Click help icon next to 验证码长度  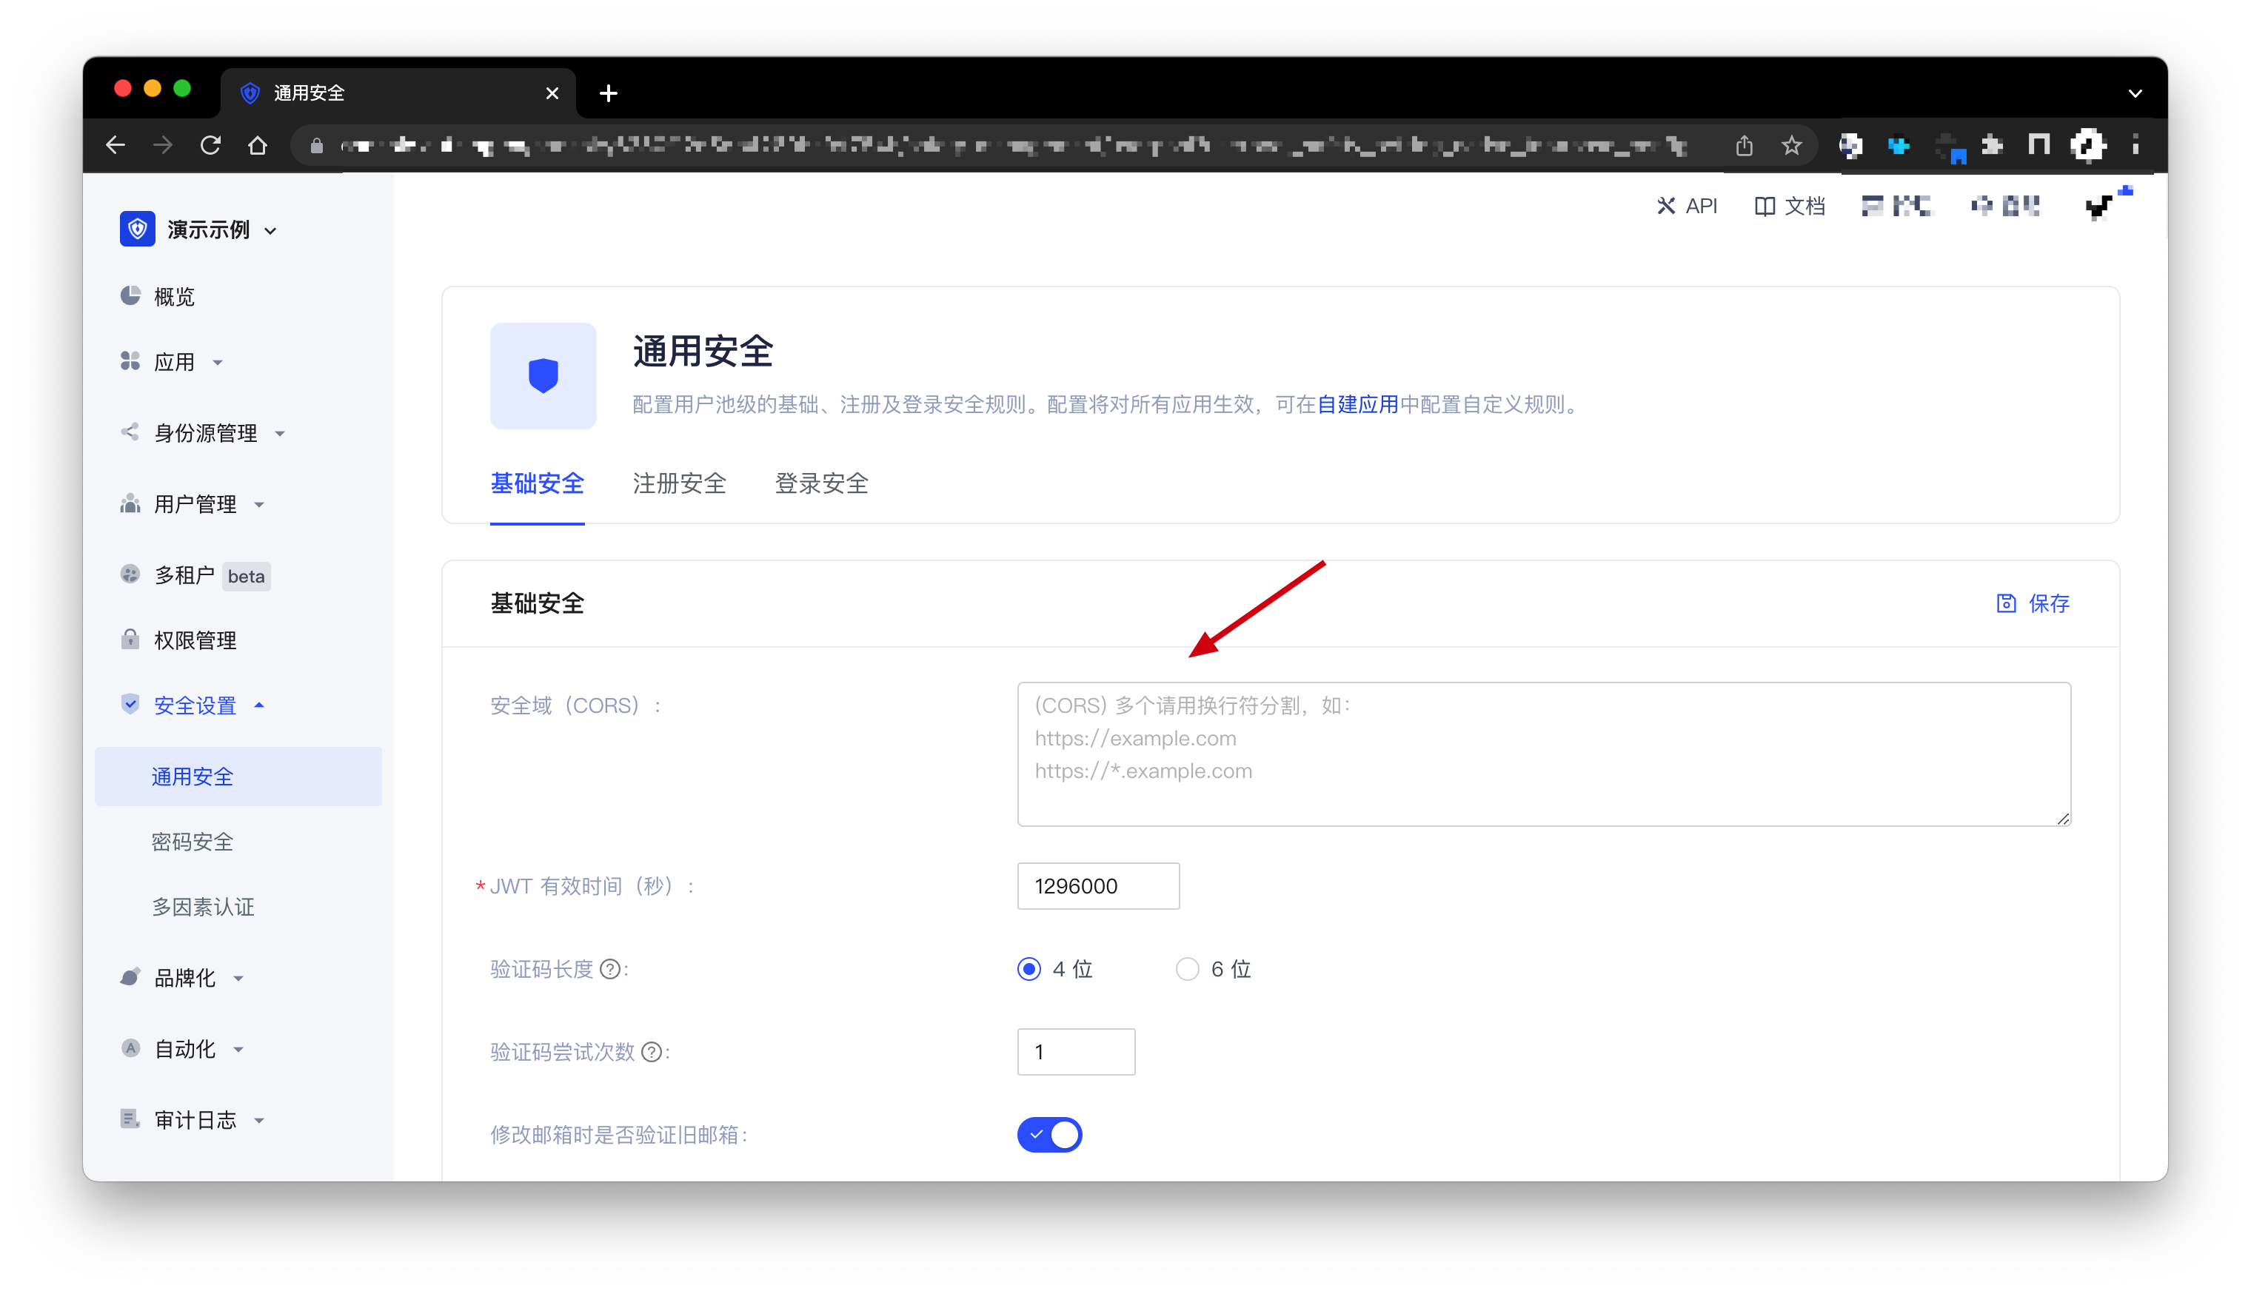(609, 969)
